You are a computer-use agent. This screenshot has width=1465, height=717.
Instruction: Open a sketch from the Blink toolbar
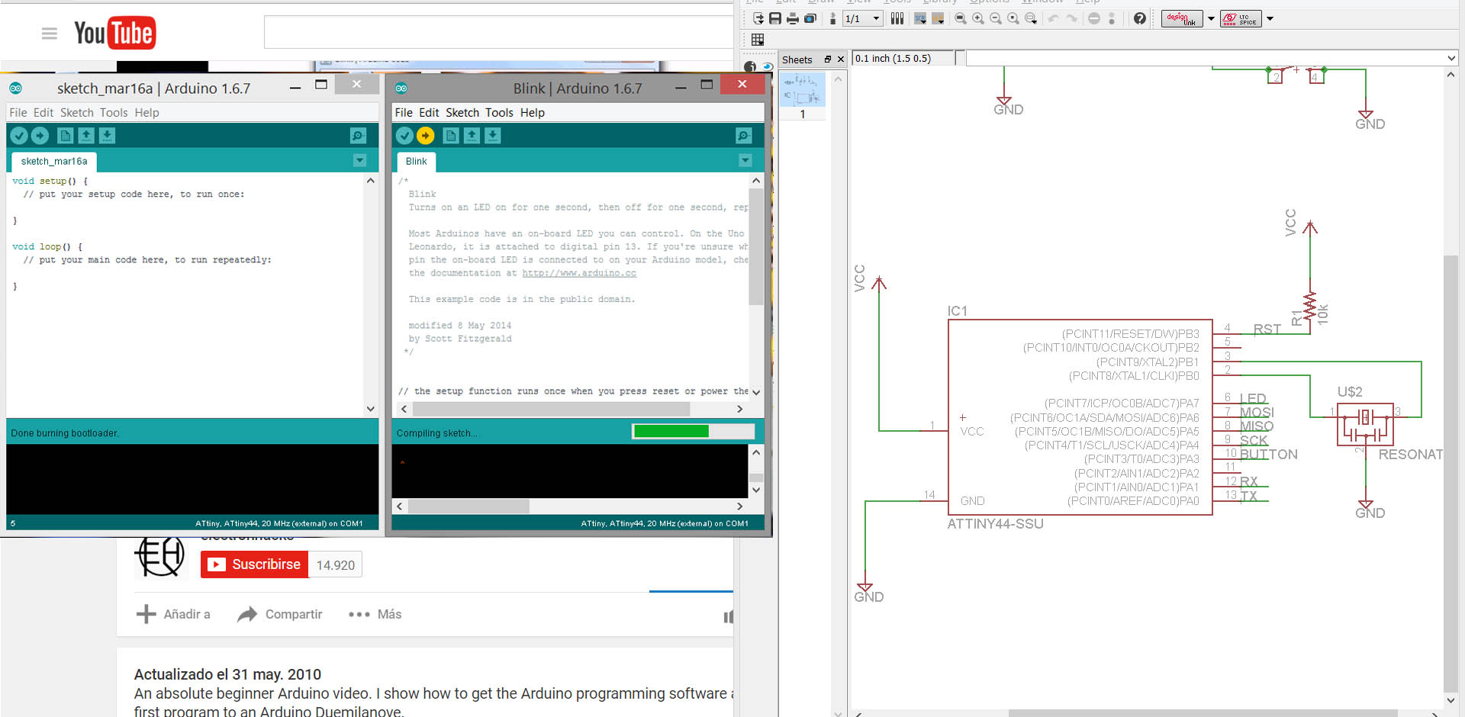click(x=472, y=136)
